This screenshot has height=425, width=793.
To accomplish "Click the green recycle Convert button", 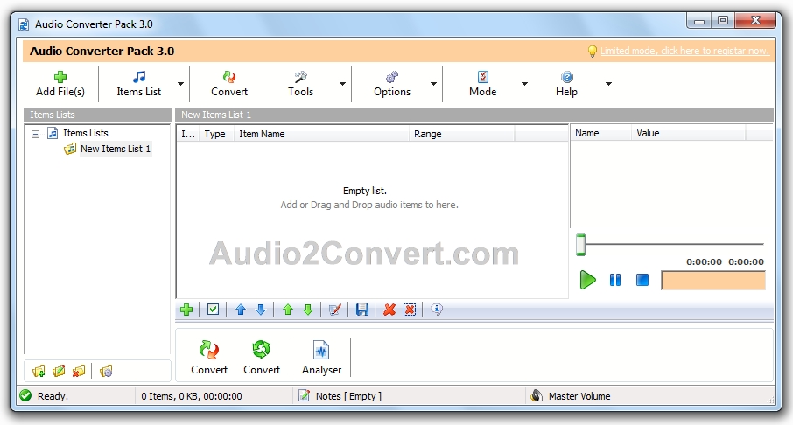I will point(262,358).
